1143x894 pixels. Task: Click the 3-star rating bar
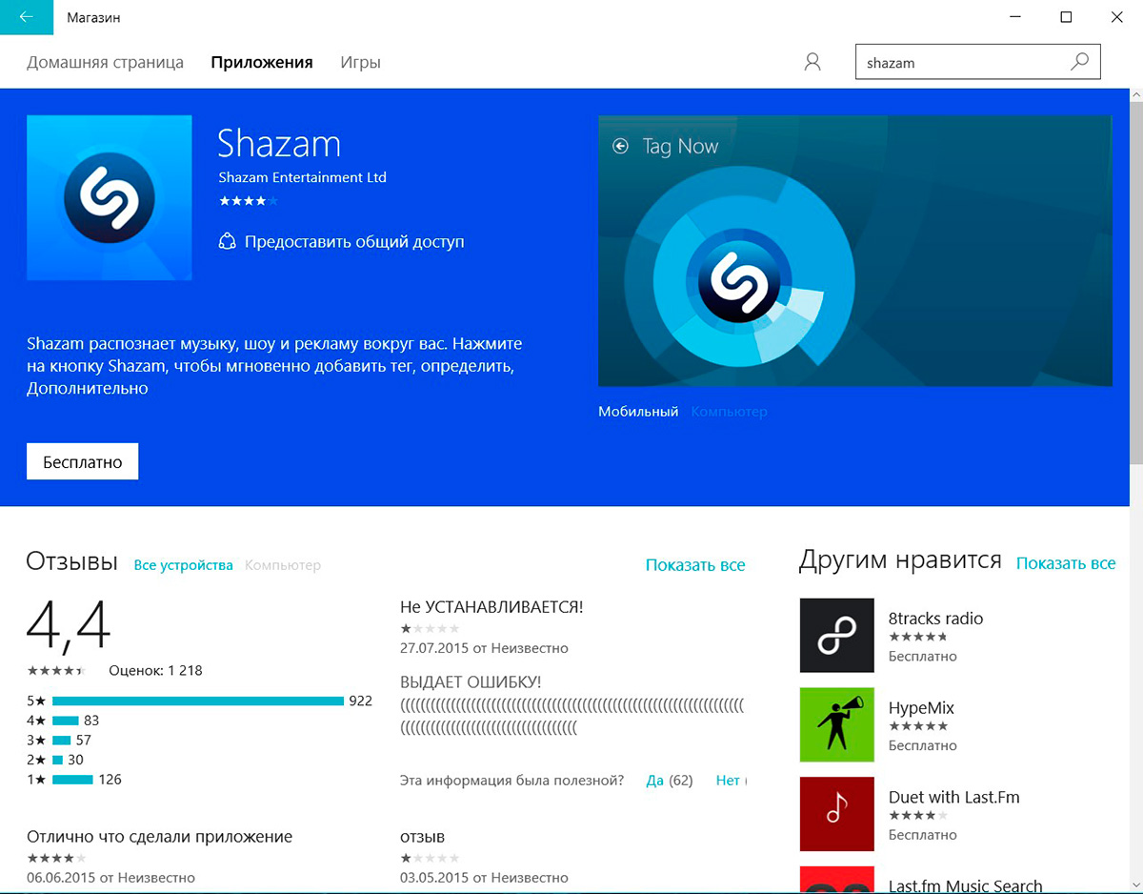pos(61,741)
